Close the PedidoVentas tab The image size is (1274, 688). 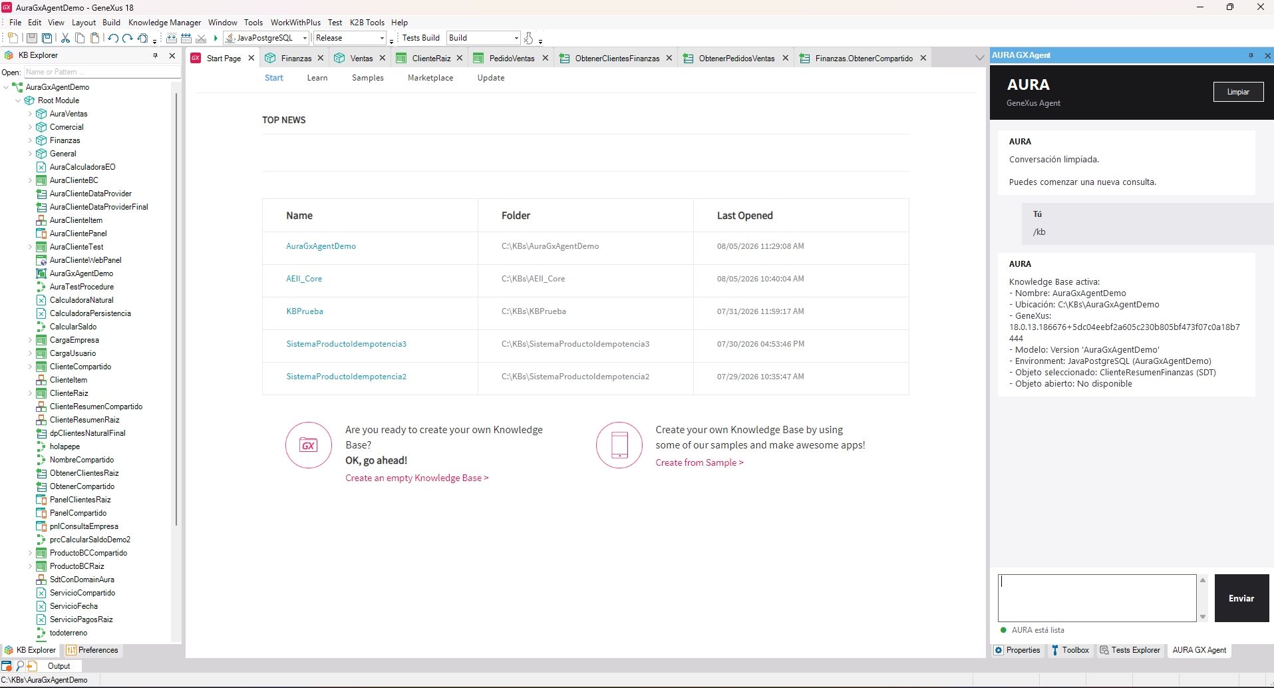pyautogui.click(x=546, y=58)
